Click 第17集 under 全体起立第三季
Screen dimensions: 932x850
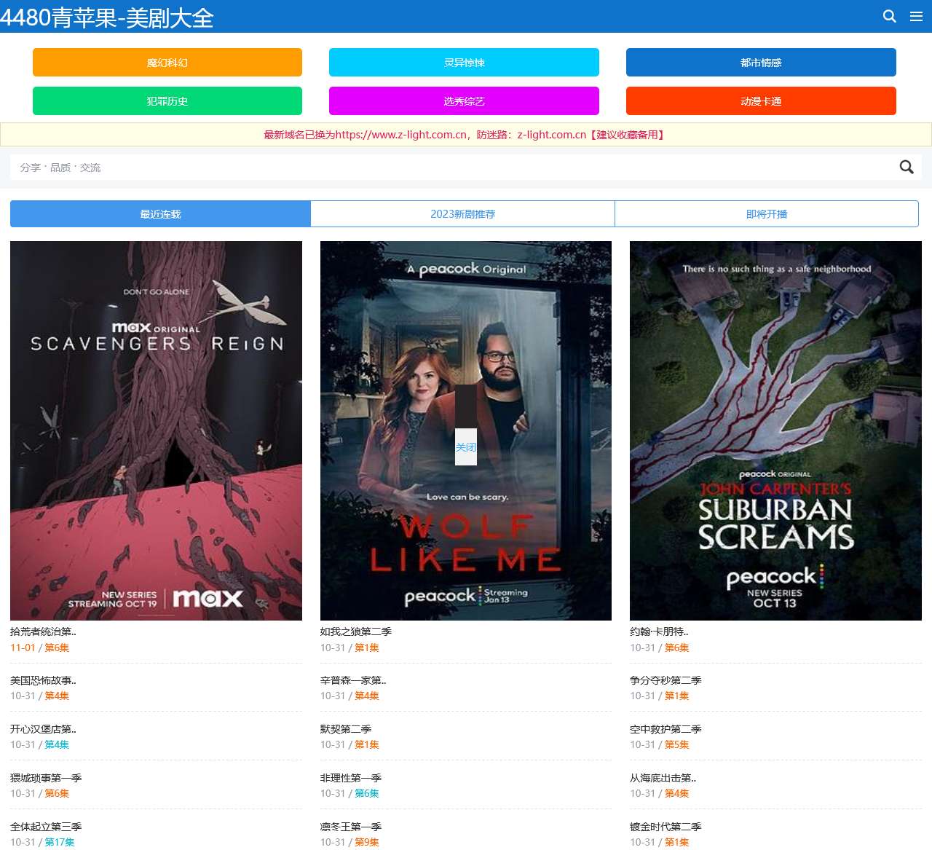60,842
